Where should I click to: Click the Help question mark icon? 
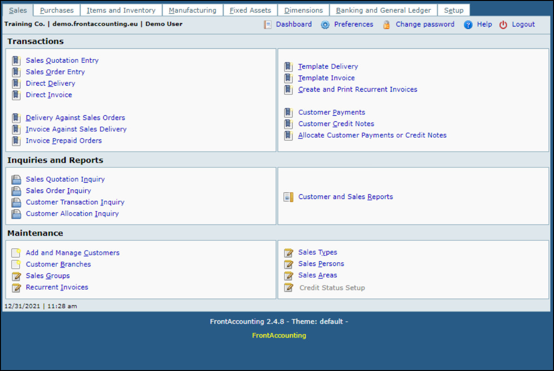point(468,25)
